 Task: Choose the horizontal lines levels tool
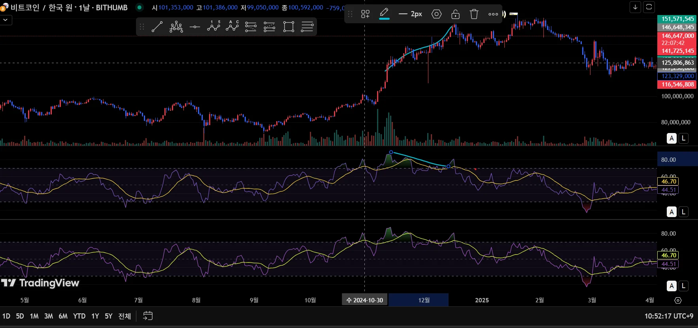[x=307, y=27]
